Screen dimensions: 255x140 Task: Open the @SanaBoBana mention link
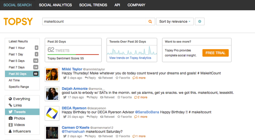[x=147, y=112]
